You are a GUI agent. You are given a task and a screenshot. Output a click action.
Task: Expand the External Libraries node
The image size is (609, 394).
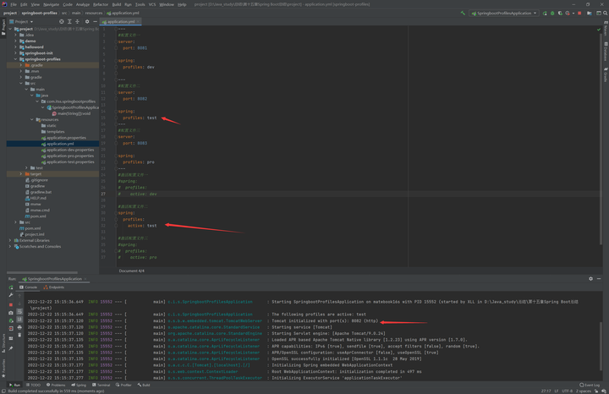(x=10, y=240)
